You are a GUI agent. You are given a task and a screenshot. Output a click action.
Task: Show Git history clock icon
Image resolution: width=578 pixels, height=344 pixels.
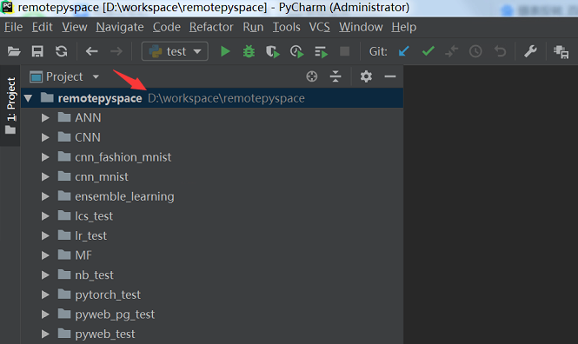[x=475, y=51]
